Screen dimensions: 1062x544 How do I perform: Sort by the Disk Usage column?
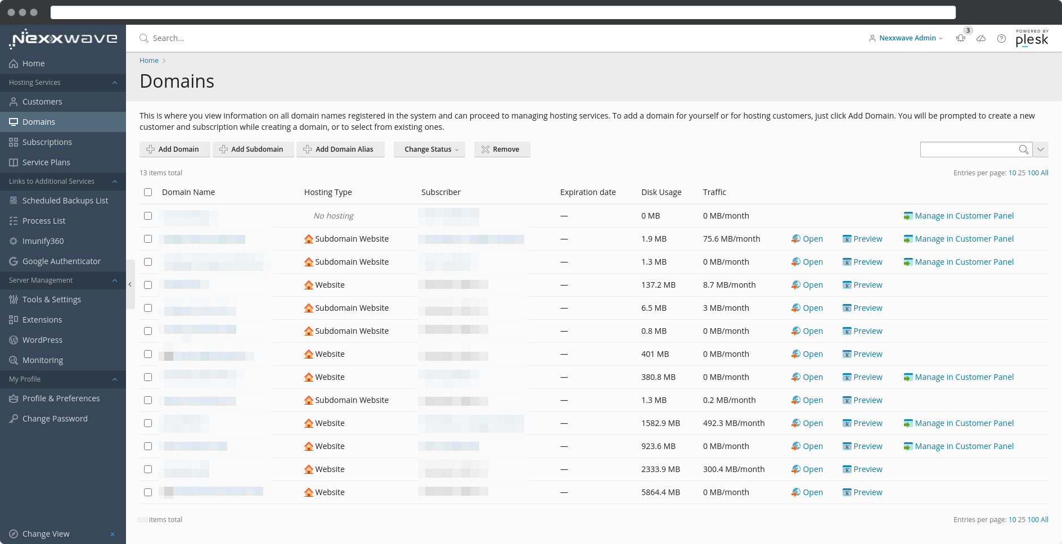(x=661, y=192)
